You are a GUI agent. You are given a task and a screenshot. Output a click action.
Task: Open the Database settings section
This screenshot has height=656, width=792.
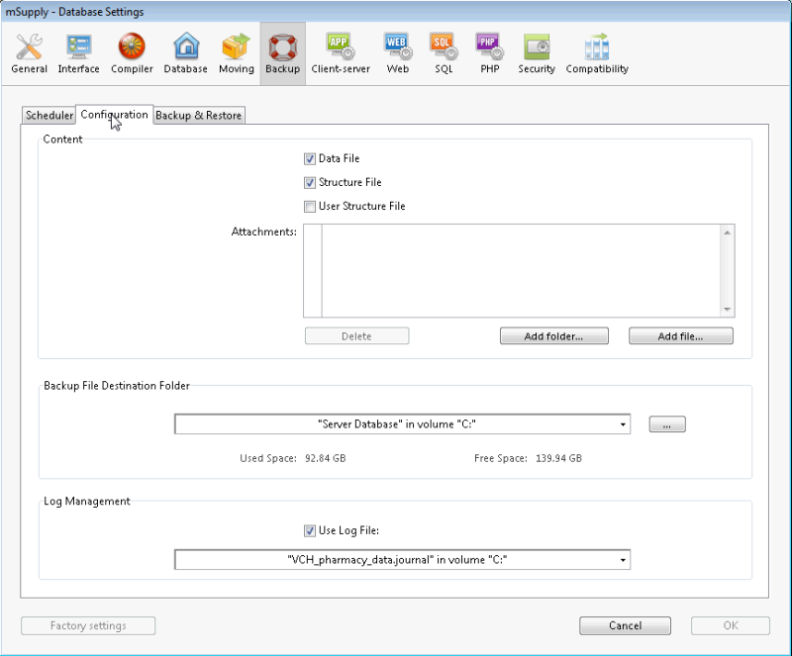click(185, 51)
